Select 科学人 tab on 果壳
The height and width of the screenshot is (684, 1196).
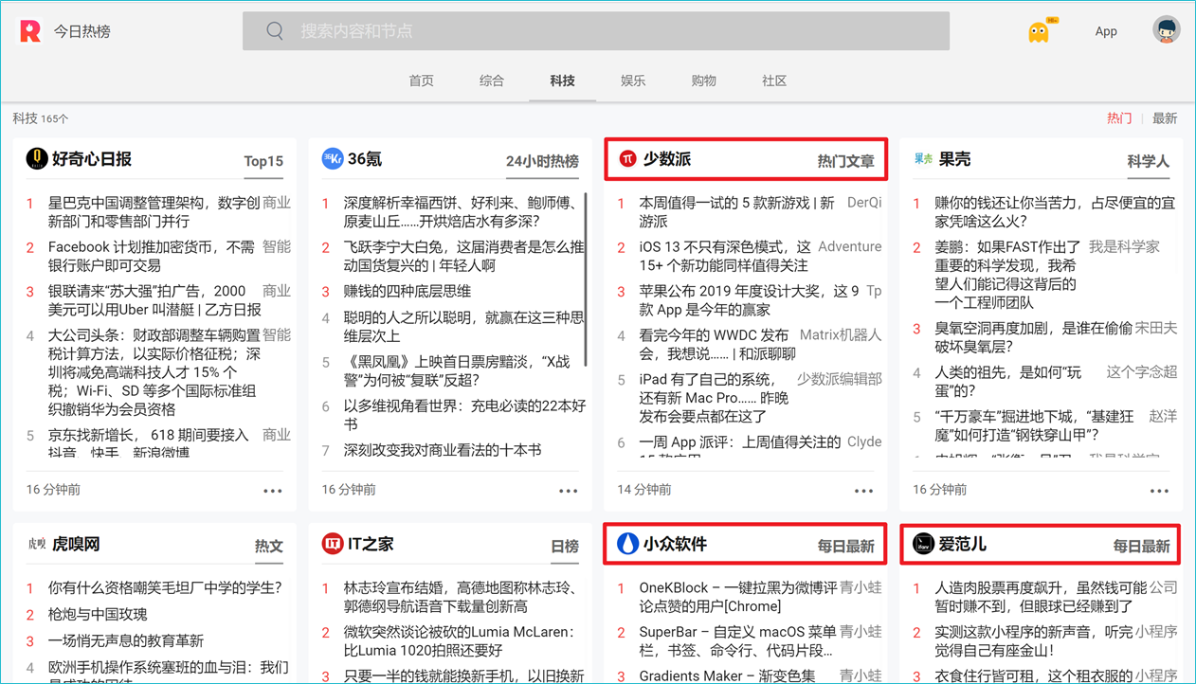1149,161
